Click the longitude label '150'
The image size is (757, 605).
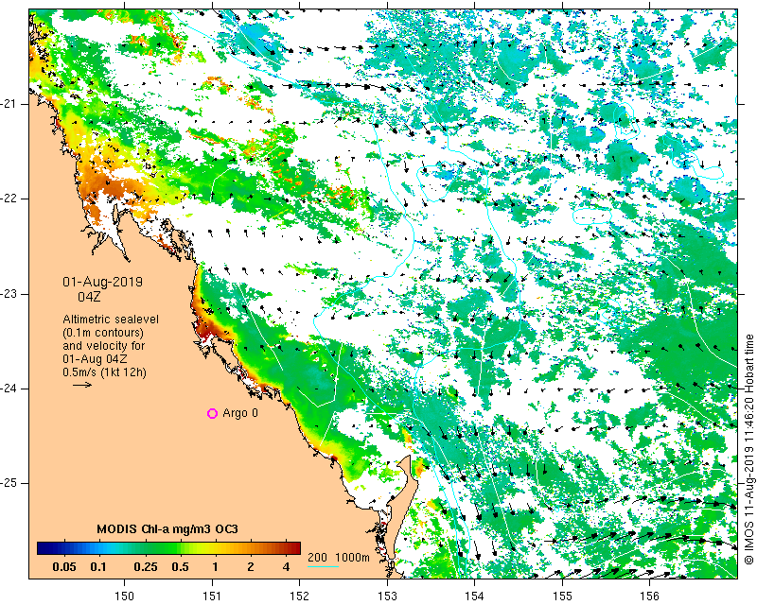125,596
